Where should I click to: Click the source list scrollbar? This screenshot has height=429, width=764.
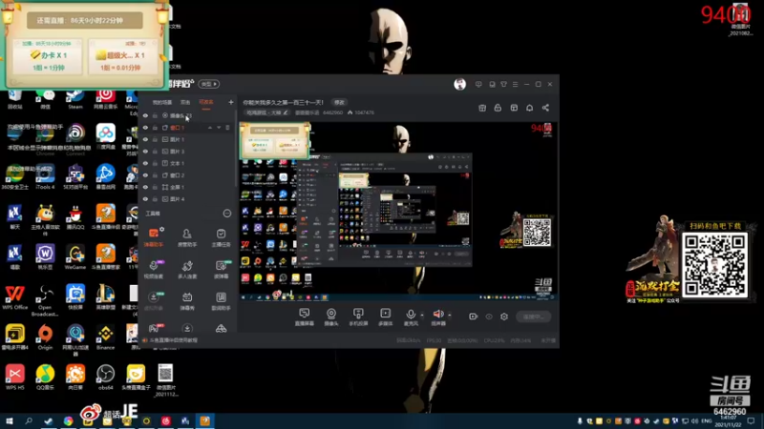pyautogui.click(x=236, y=149)
